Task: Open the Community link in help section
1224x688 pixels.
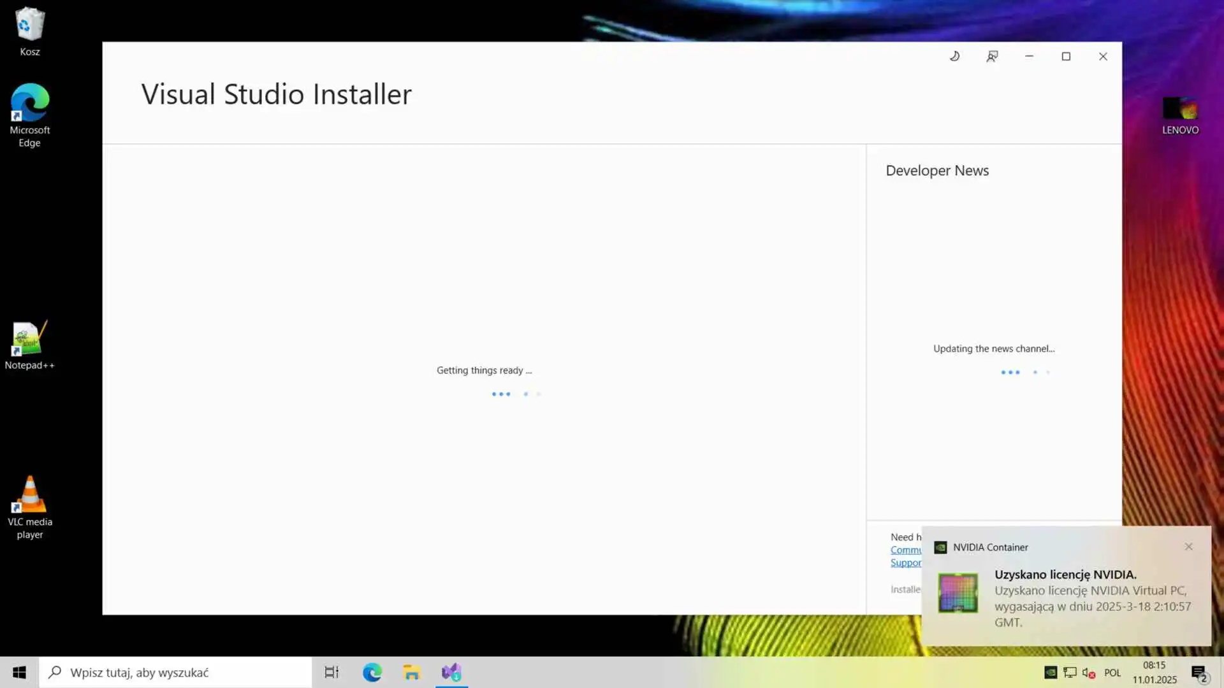Action: (x=906, y=550)
